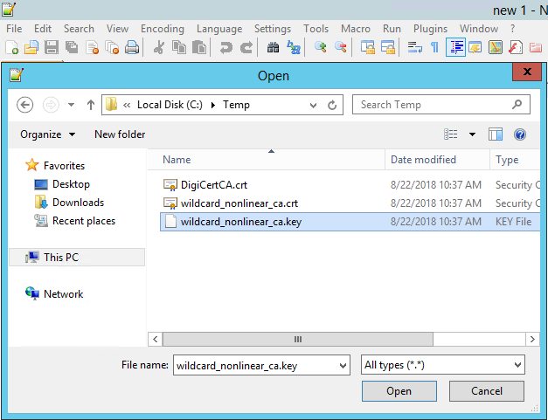
Task: Open the File menu
Action: click(14, 29)
